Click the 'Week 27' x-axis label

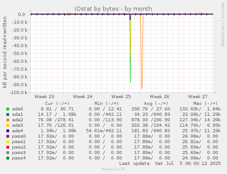click(198, 97)
